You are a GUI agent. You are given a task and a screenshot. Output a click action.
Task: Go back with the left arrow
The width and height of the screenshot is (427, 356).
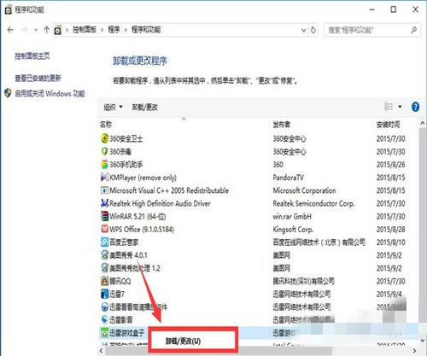[x=10, y=30]
